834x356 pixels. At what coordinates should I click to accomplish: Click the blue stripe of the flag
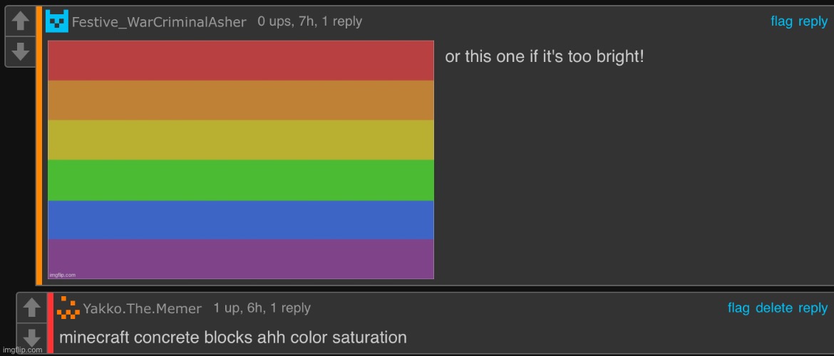coord(241,220)
